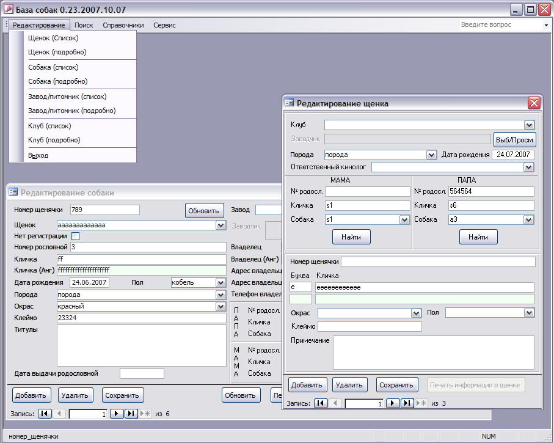
Task: Go to first record in puppy editing navigator
Action: [321, 403]
